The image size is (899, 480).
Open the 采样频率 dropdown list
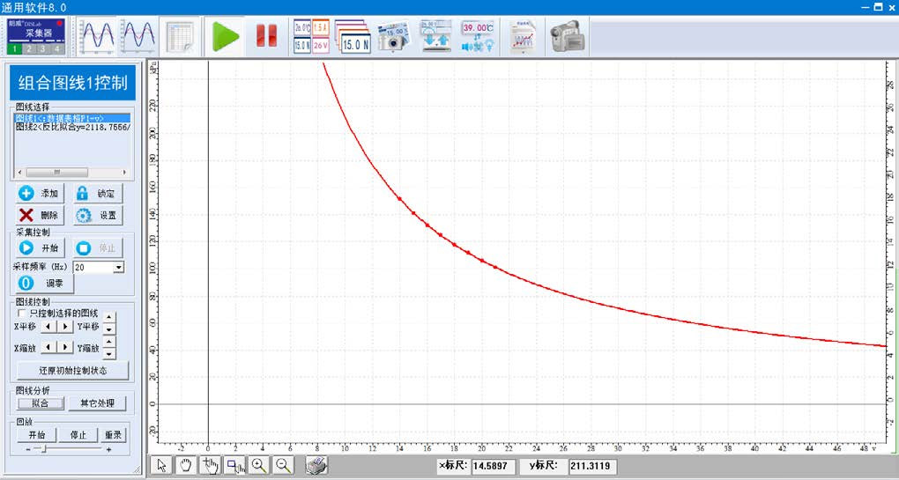point(118,267)
